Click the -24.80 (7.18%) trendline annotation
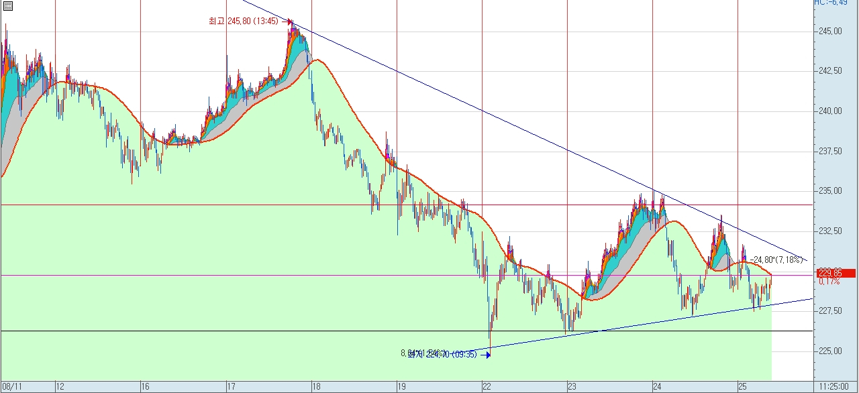Viewport: 859px width, 393px height. 776,260
